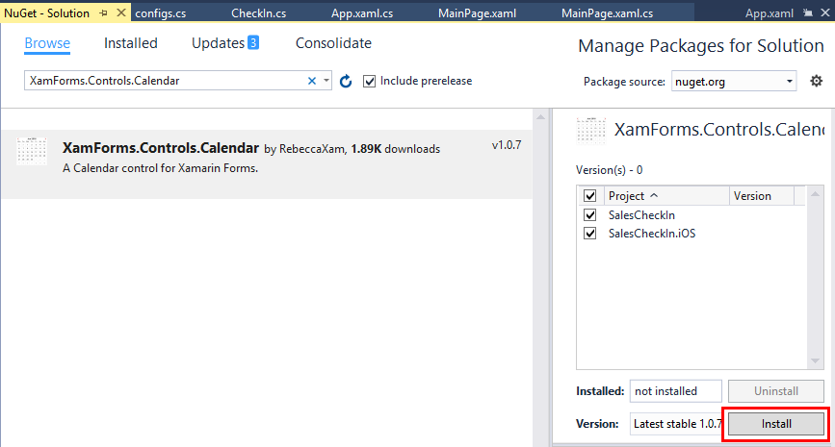Click the calendar icon in the result row
835x447 pixels.
click(x=32, y=151)
